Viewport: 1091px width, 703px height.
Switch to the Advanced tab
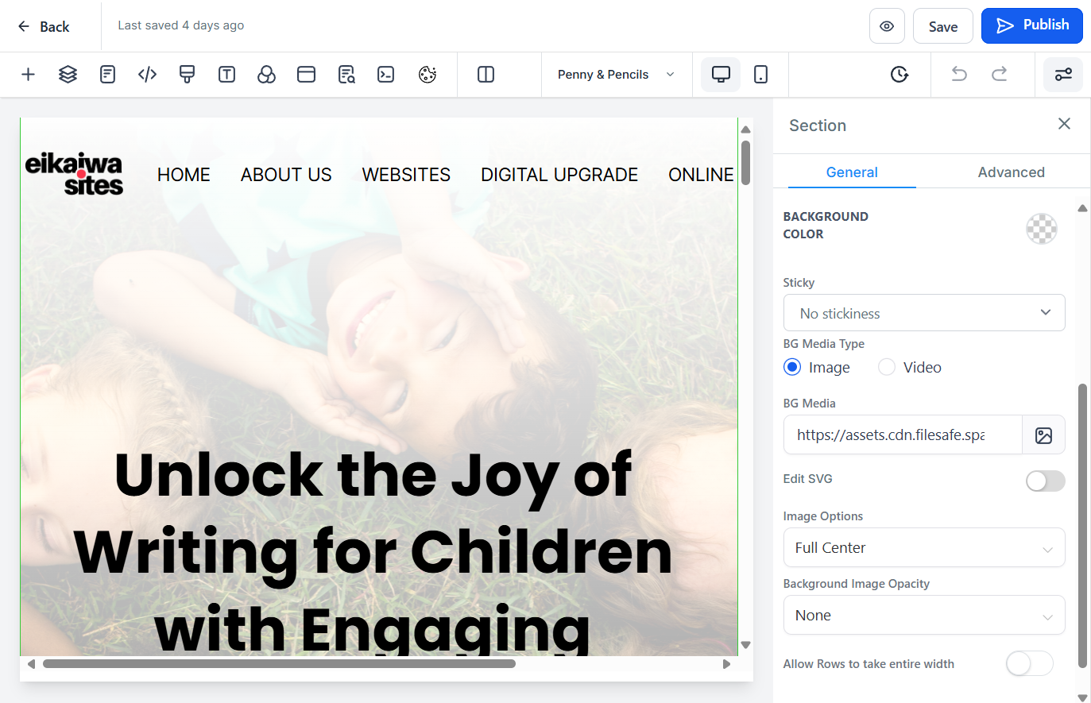point(1011,172)
